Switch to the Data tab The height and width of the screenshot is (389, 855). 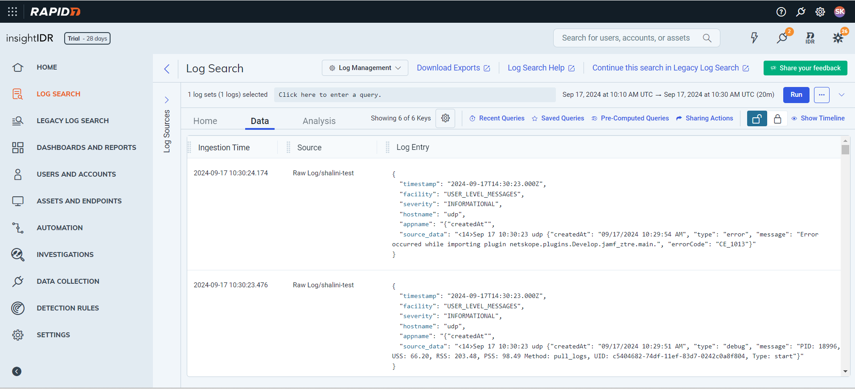pyautogui.click(x=259, y=121)
